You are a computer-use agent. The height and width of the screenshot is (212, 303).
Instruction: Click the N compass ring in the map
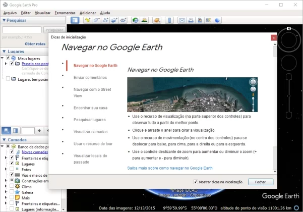pyautogui.click(x=289, y=40)
